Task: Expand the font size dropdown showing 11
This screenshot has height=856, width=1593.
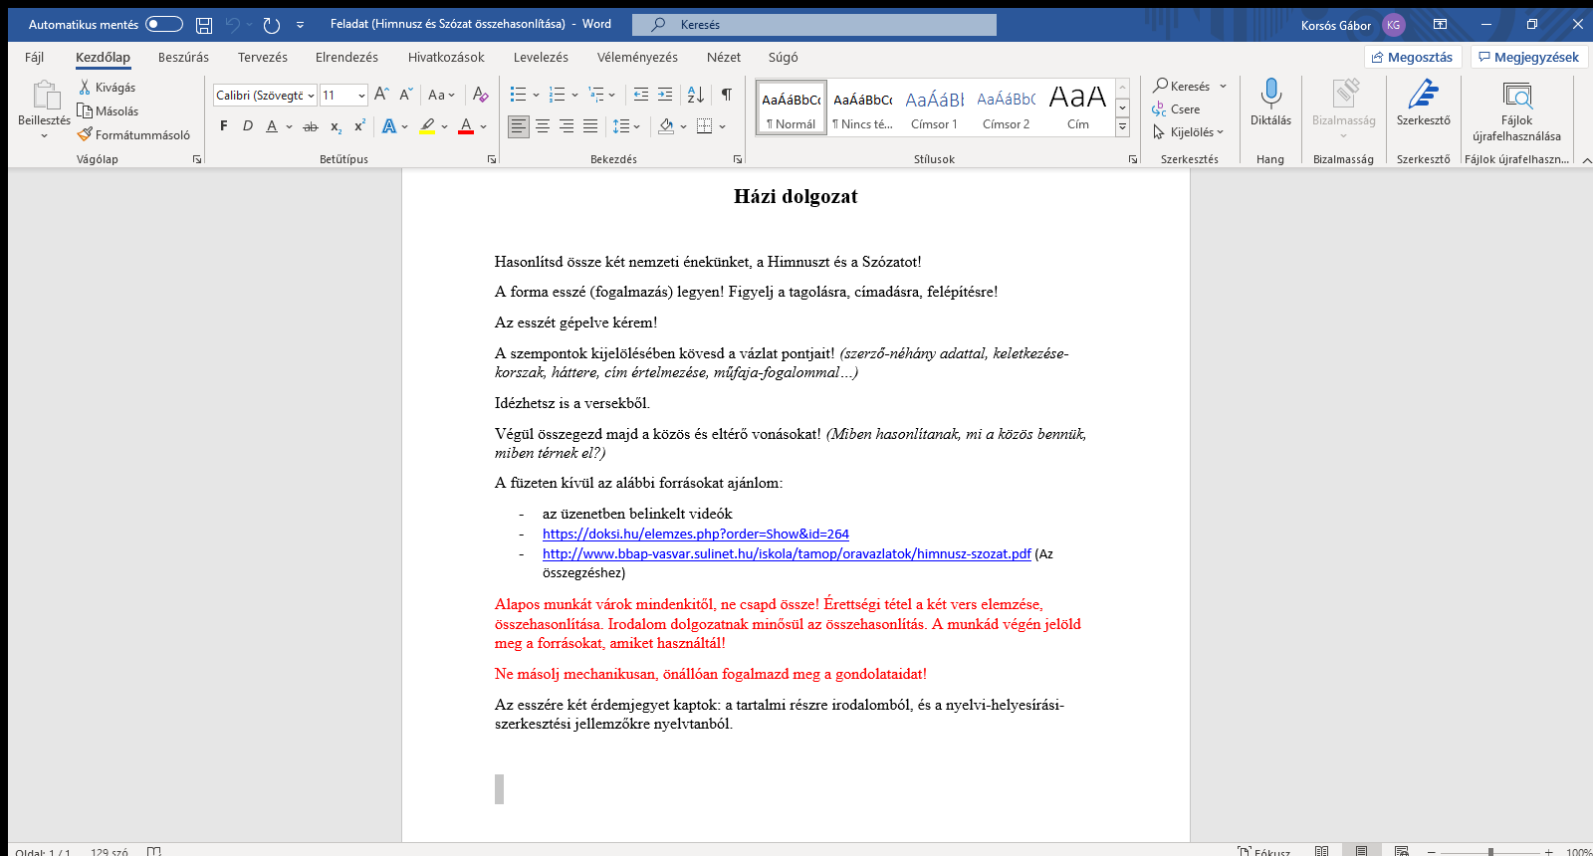Action: (360, 96)
